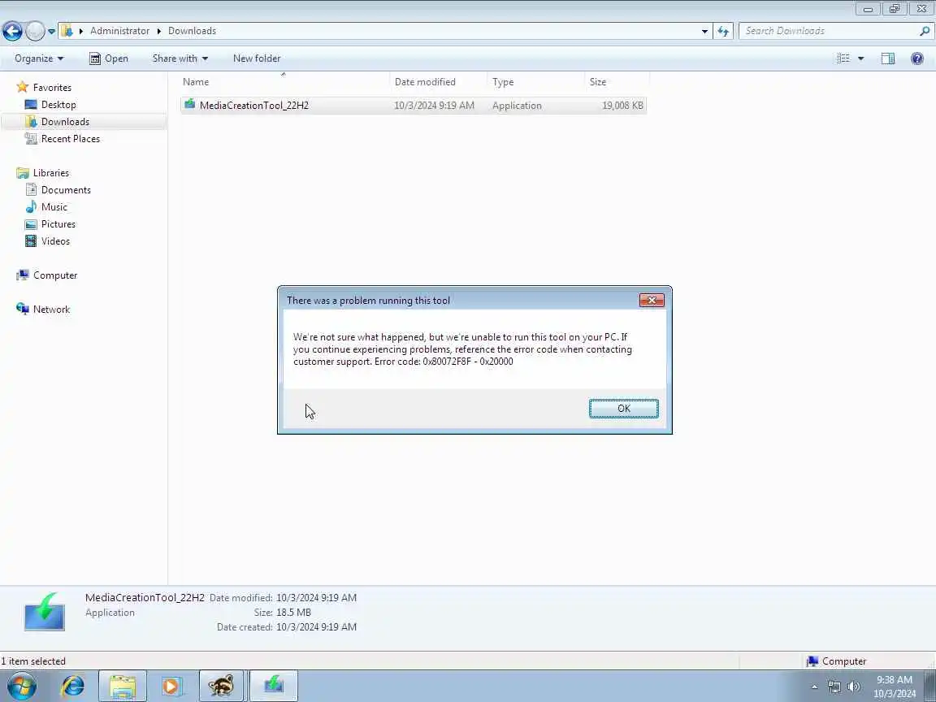Click the Documents library icon
The width and height of the screenshot is (936, 702).
[31, 190]
